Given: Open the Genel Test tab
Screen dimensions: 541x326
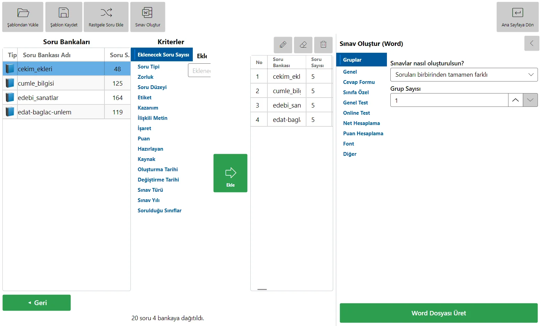Looking at the screenshot, I should tap(355, 103).
